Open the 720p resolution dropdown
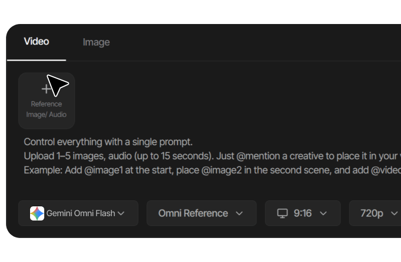Screen dimensions: 401x262 click(x=375, y=213)
